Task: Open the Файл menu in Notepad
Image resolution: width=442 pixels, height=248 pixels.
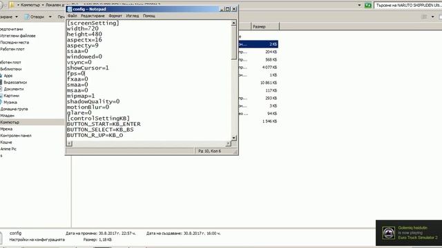Action: (x=72, y=16)
